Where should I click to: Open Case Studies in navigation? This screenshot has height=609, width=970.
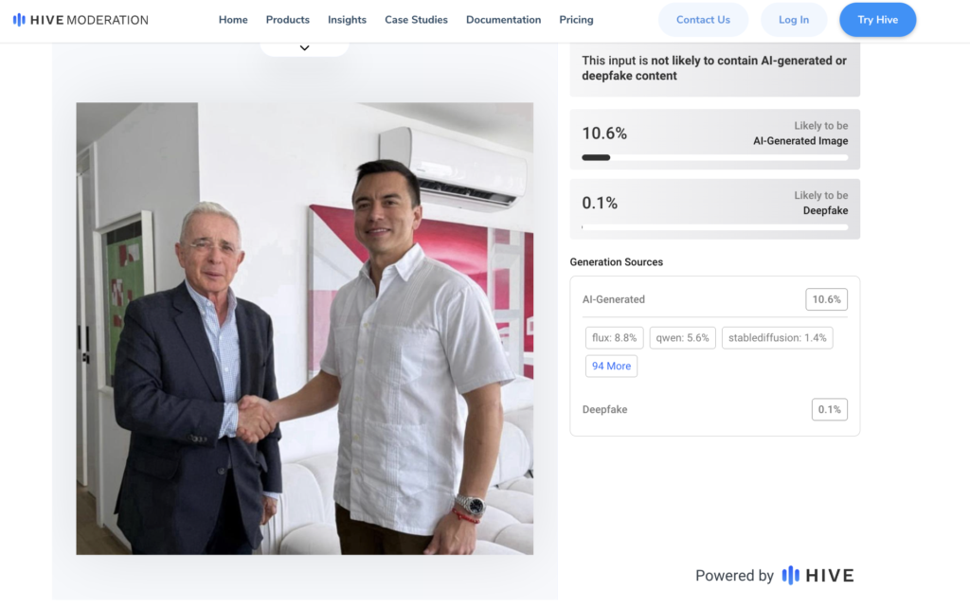(x=416, y=20)
